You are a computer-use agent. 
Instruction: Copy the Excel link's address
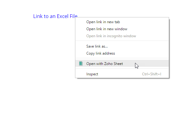pyautogui.click(x=122, y=53)
